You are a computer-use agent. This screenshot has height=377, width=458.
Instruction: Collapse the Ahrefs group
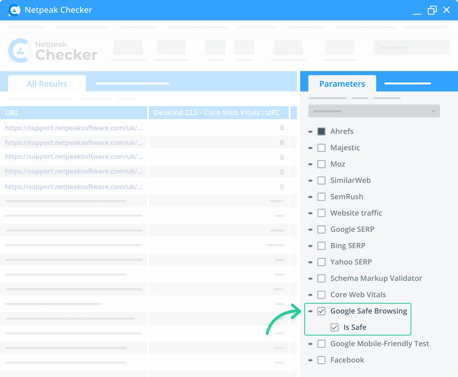[310, 132]
